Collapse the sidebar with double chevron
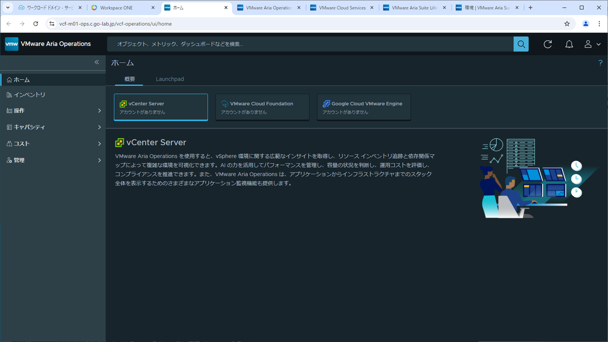 97,62
